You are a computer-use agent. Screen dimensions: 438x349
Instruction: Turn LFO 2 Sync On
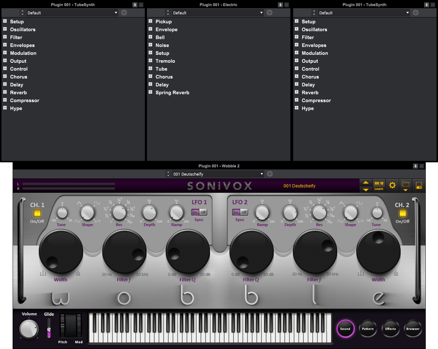[x=236, y=212]
